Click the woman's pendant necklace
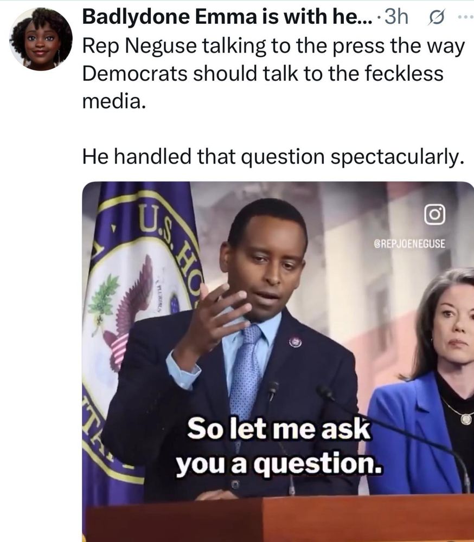The image size is (474, 542). click(x=466, y=418)
